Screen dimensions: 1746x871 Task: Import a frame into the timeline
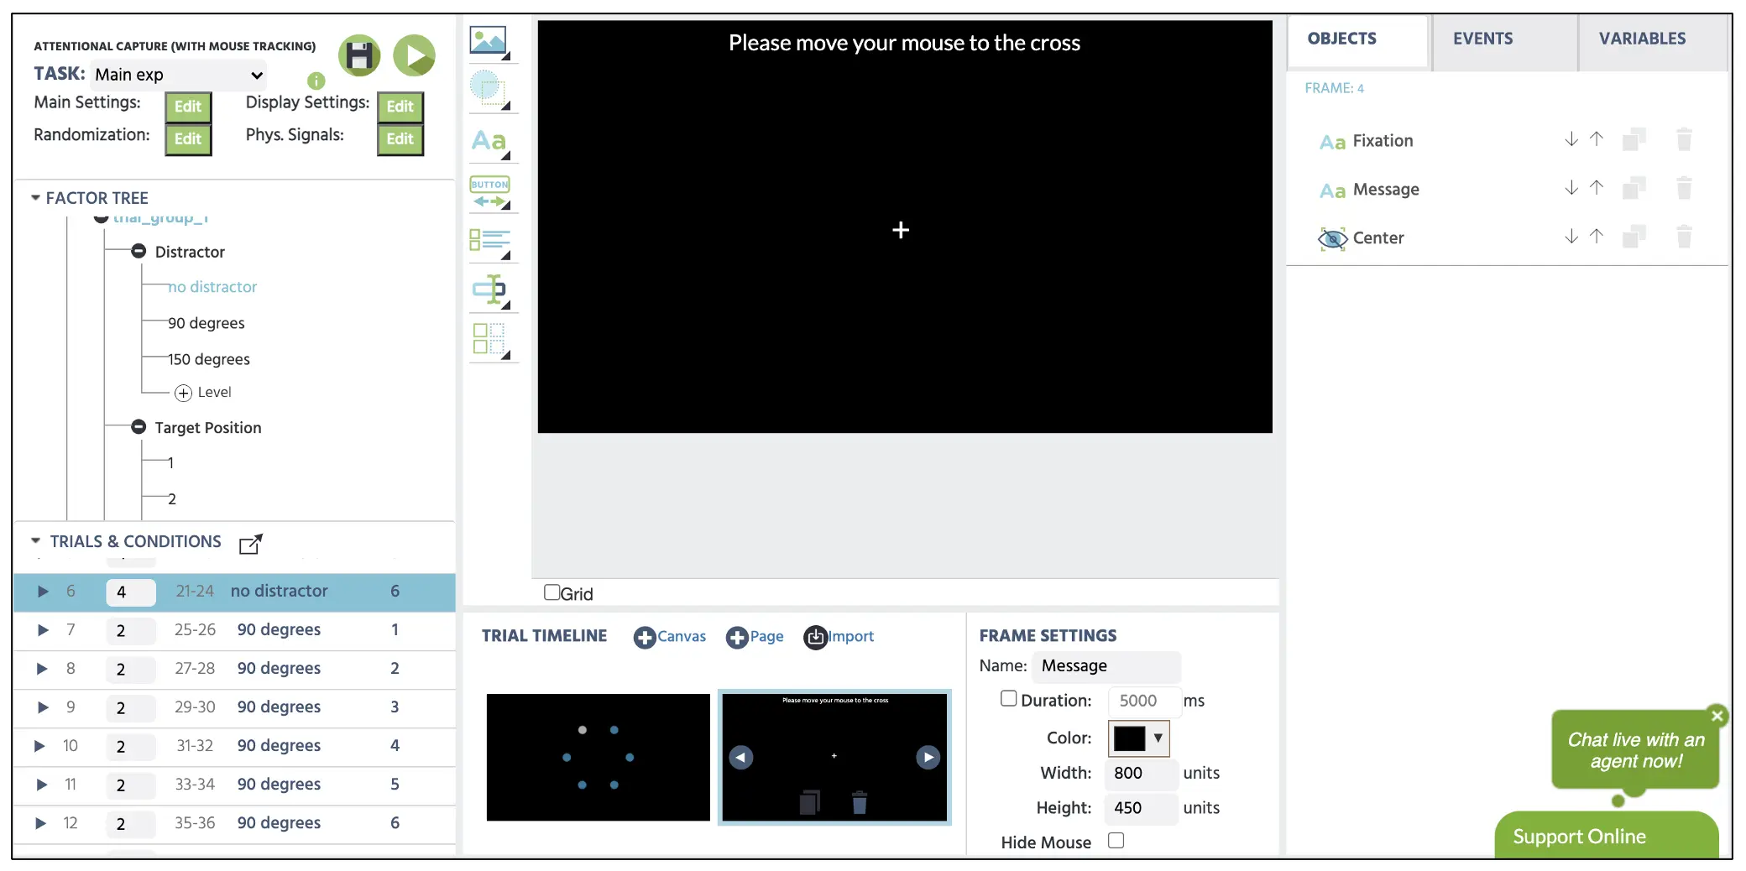pos(839,637)
